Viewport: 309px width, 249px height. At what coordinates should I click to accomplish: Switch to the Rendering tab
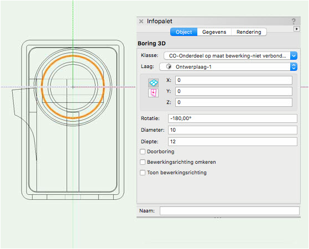[x=249, y=32]
